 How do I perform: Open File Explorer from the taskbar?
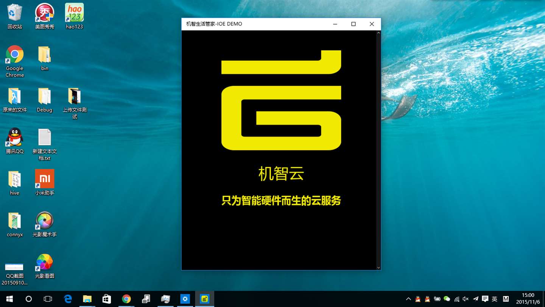pyautogui.click(x=87, y=299)
